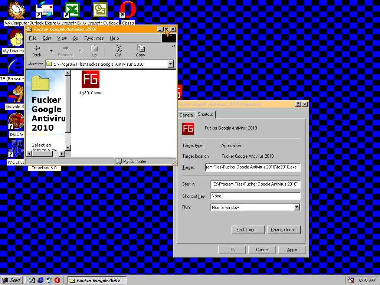Click Apply in Properties dialog
Image resolution: width=380 pixels, height=285 pixels.
tap(292, 250)
